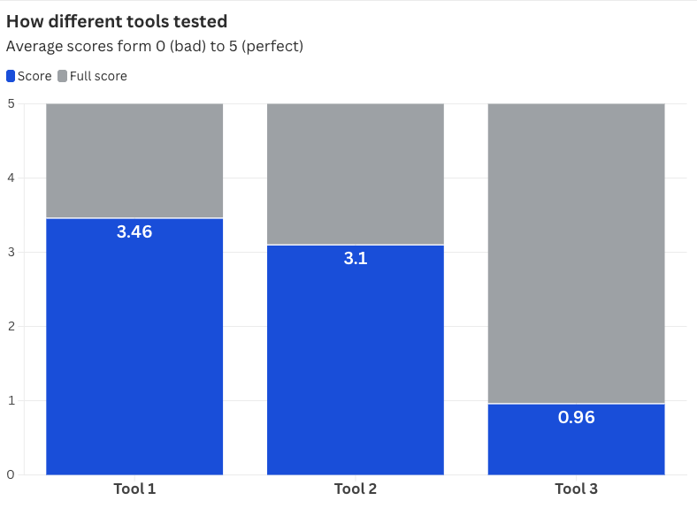Click the gray Full score segment of Tool 2

pyautogui.click(x=356, y=173)
